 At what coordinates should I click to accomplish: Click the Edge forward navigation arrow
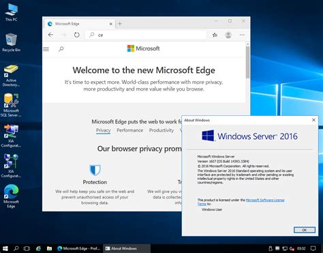64,35
